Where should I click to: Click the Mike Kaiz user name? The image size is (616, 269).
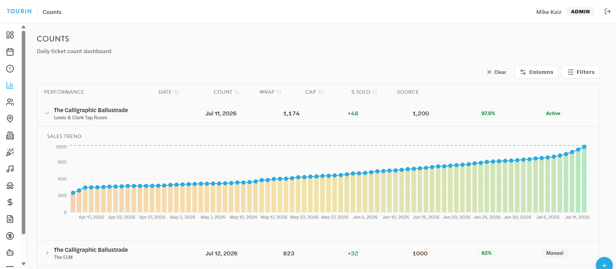click(x=549, y=12)
